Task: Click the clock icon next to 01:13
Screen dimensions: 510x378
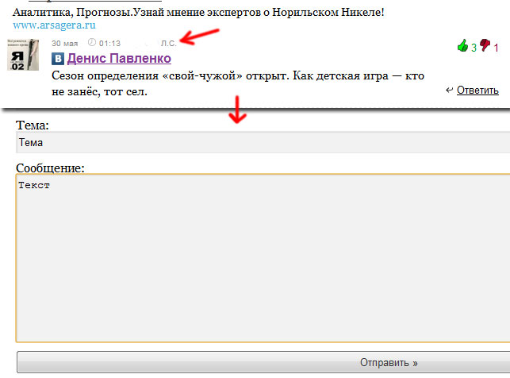Action: click(91, 42)
